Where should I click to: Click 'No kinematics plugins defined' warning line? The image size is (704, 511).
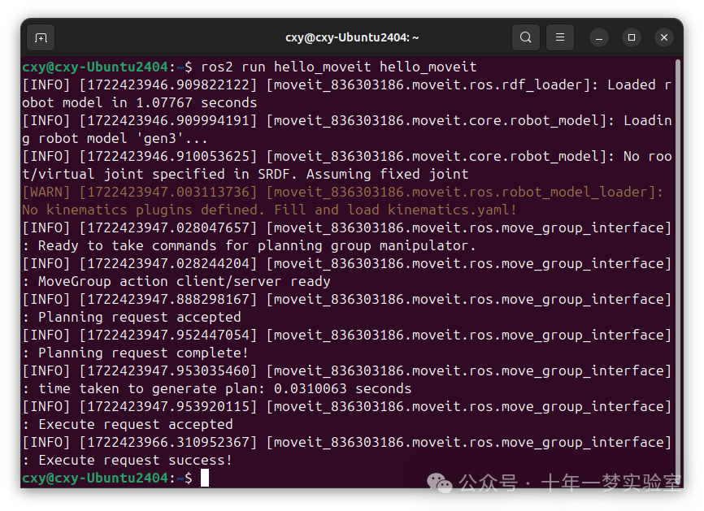pyautogui.click(x=269, y=210)
